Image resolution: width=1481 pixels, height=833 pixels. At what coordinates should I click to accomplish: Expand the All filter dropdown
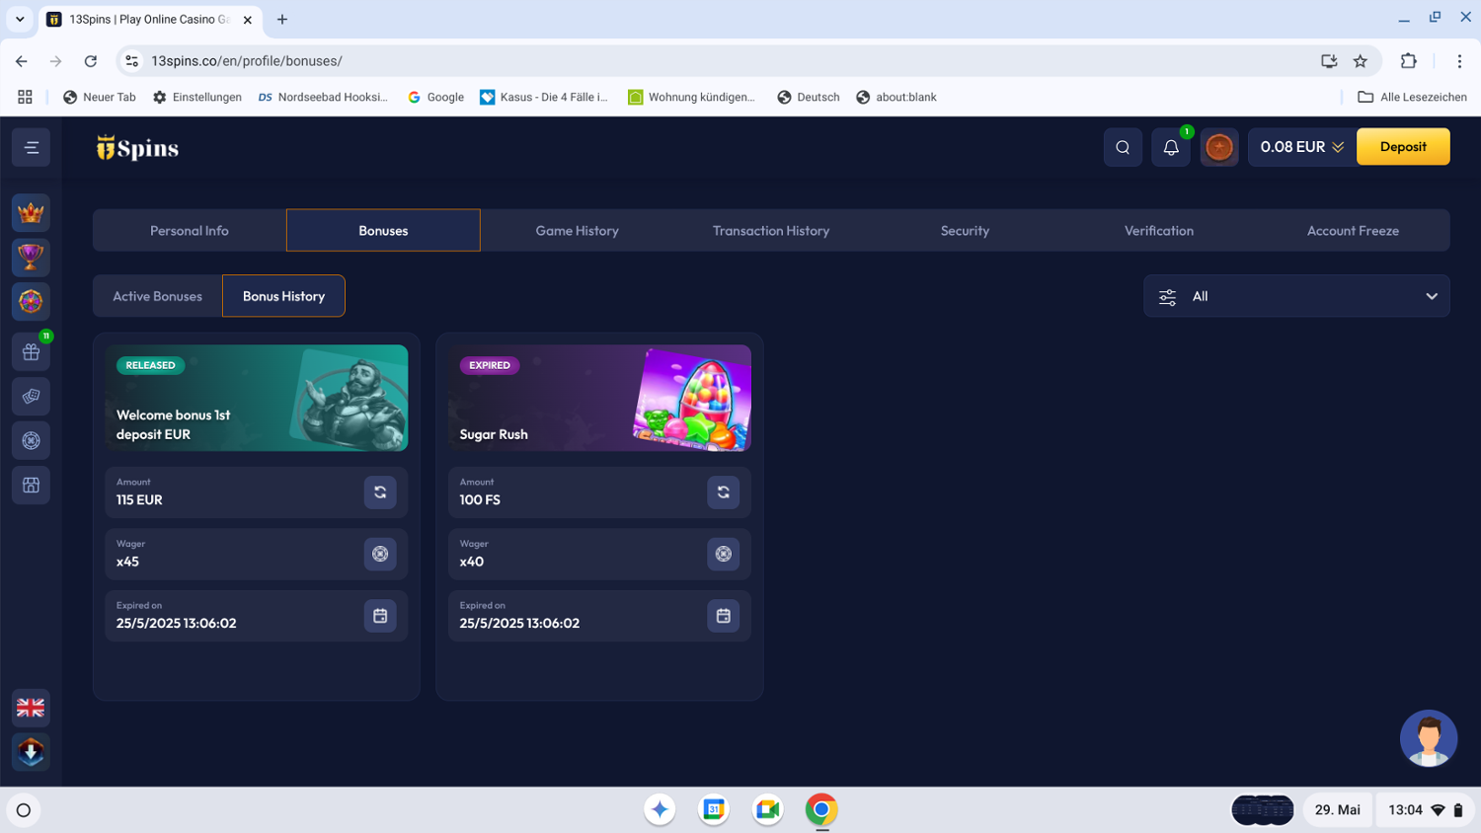tap(1295, 296)
